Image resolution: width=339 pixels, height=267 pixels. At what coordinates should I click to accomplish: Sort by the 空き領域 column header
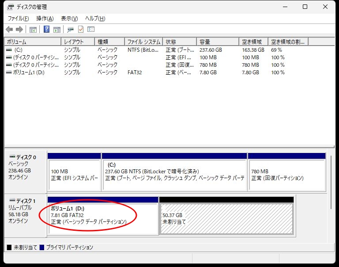[x=254, y=42]
